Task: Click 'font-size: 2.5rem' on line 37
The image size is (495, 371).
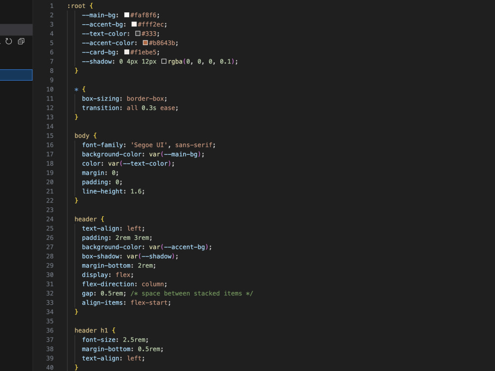Action: 113,340
